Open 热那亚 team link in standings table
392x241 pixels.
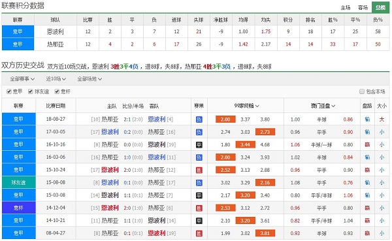pos(55,44)
